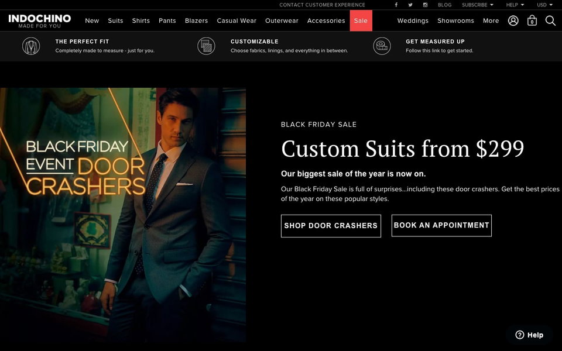Open the Casual Wear menu item
The image size is (562, 351).
[237, 21]
